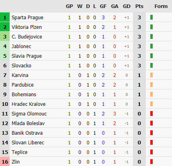The image size is (172, 166).
Task: Click Hradec Kralove's orange form indicator
Action: pyautogui.click(x=152, y=104)
